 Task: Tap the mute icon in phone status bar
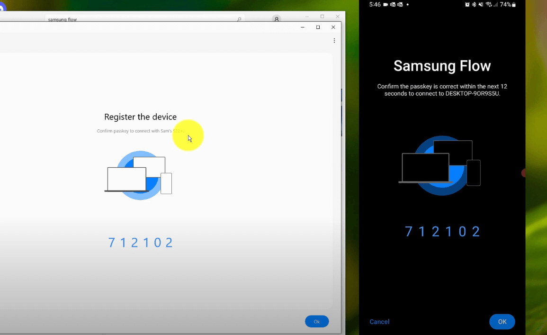point(481,5)
